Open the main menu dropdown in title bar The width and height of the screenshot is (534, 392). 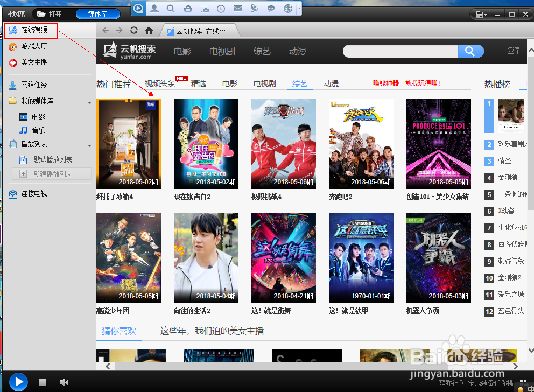(x=481, y=15)
